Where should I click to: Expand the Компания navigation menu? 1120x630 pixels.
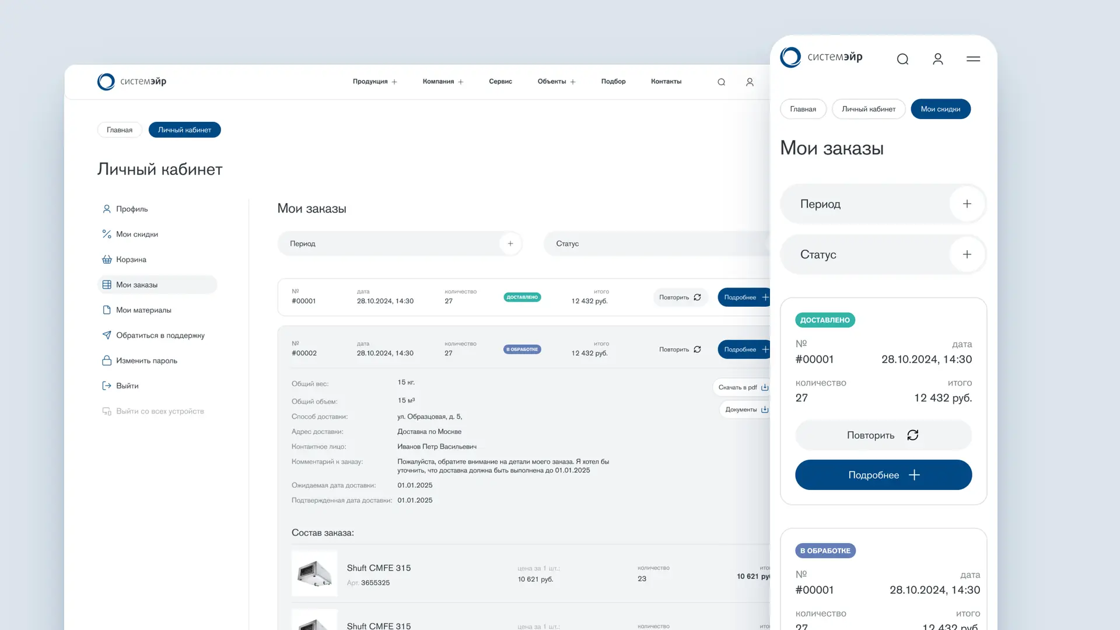(443, 82)
